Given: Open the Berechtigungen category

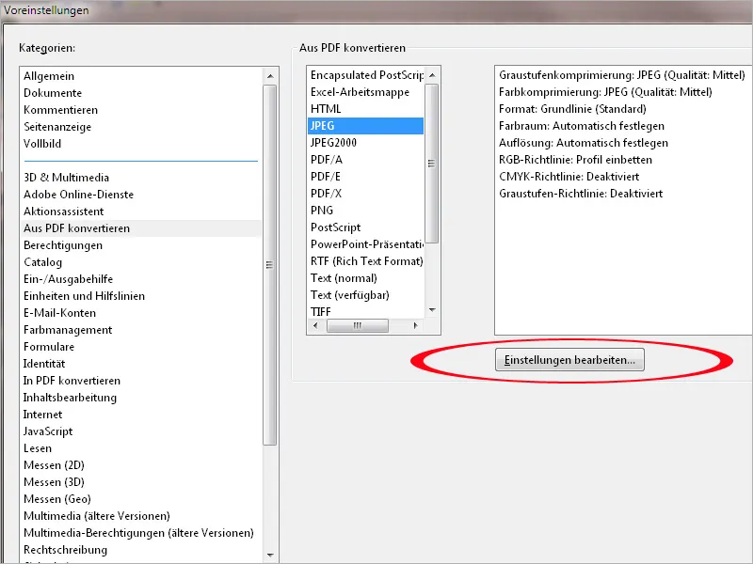Looking at the screenshot, I should pos(63,245).
